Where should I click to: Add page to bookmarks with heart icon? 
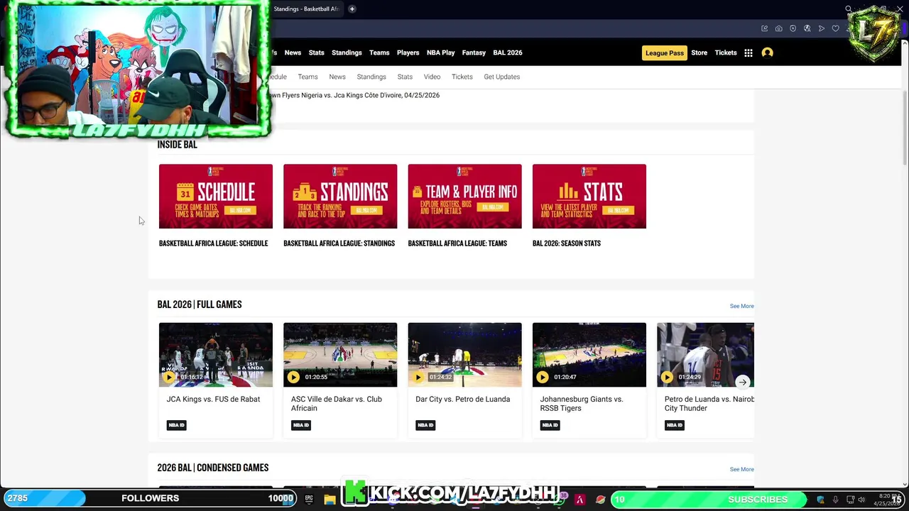[836, 28]
